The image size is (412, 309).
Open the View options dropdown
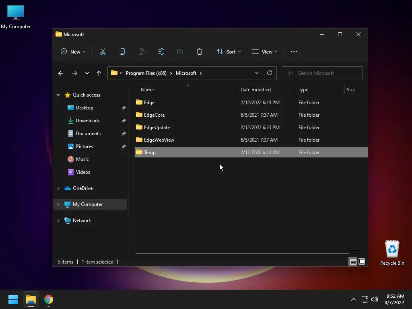pyautogui.click(x=265, y=52)
